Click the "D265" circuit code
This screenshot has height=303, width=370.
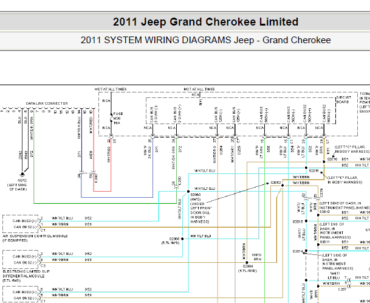(239, 150)
